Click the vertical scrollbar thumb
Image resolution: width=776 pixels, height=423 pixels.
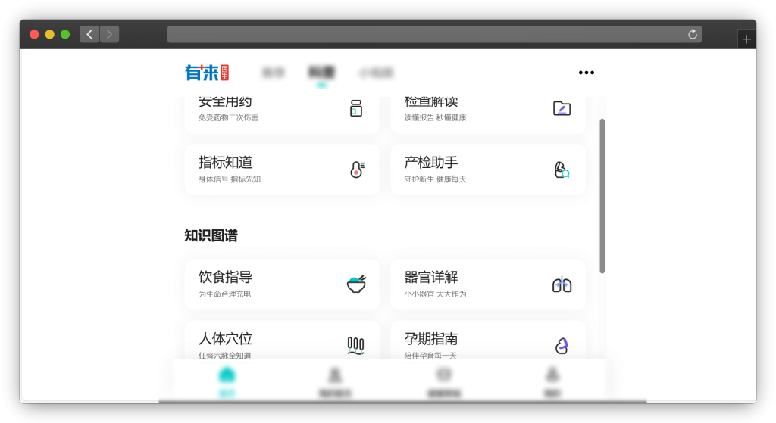pos(602,196)
